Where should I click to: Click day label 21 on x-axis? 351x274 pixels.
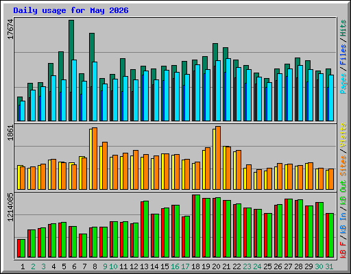click(226, 266)
